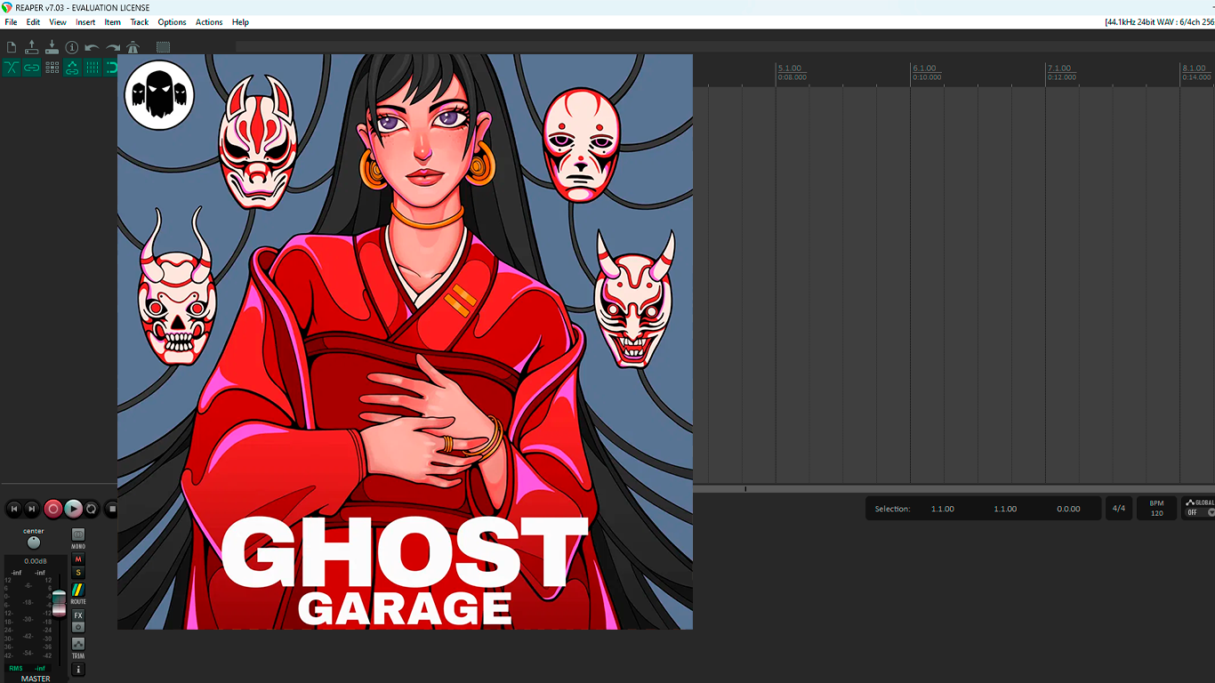The height and width of the screenshot is (683, 1215).
Task: Click the red Record button
Action: click(x=53, y=509)
